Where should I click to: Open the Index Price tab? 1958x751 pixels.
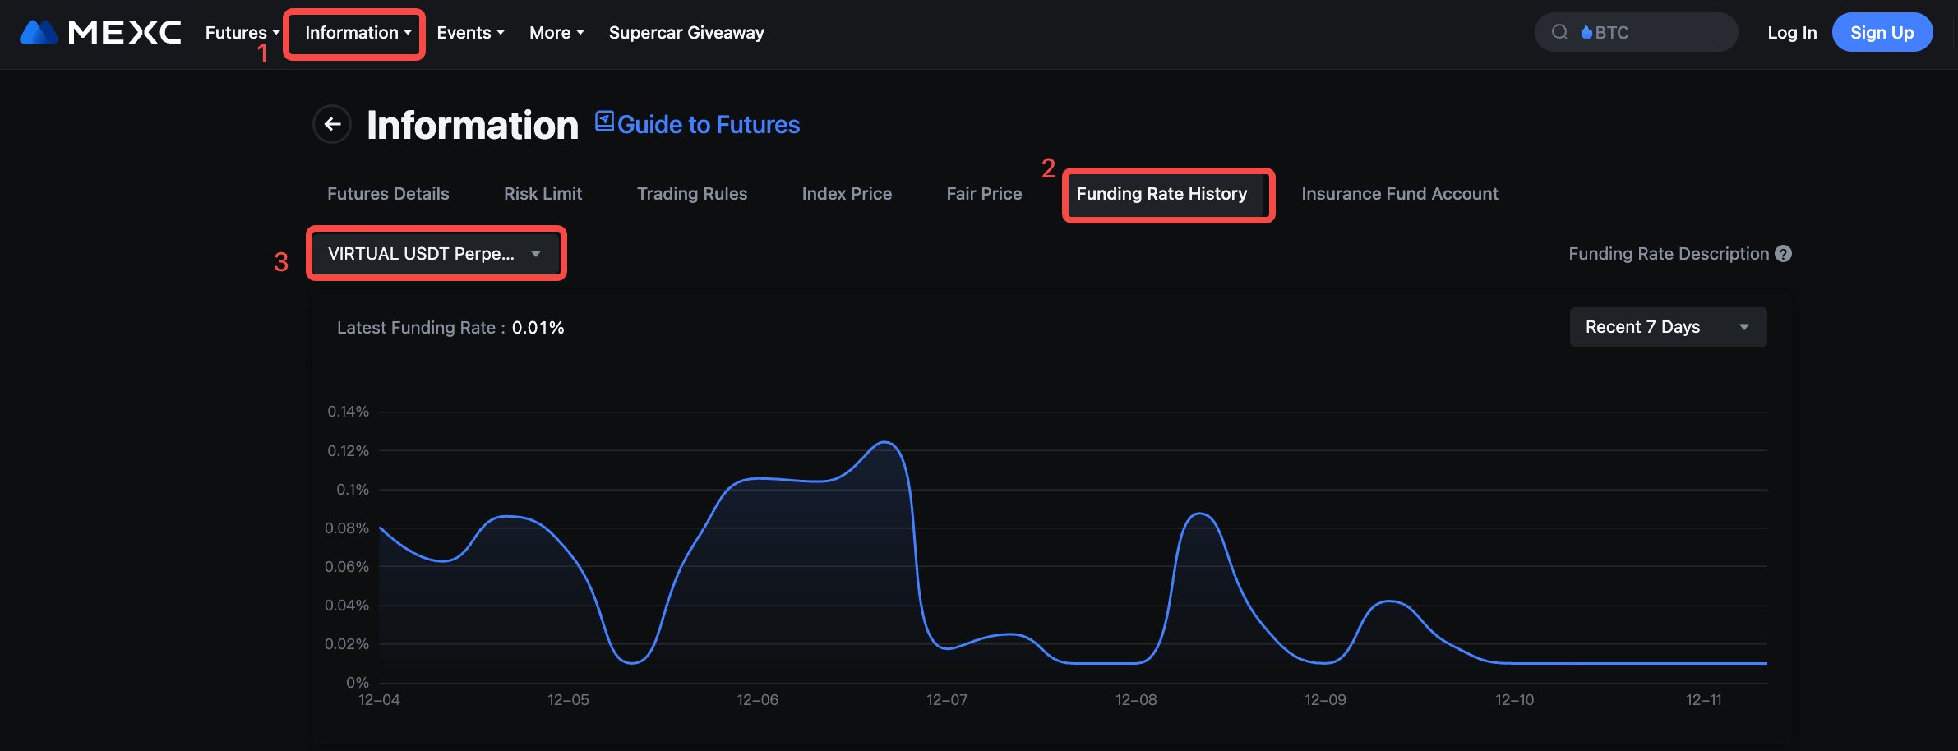[x=847, y=194]
